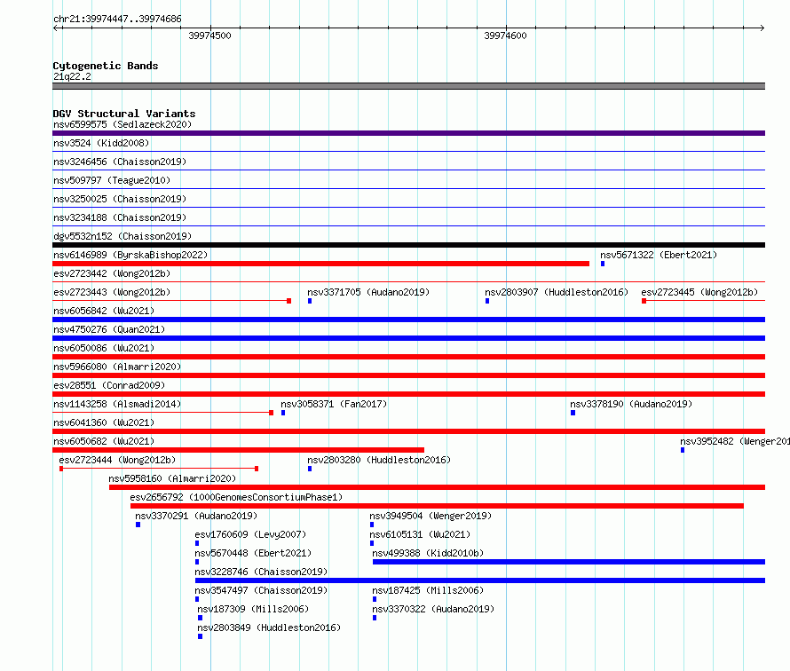Click the blue nsv2803280 (Huddleston2016) marker
The width and height of the screenshot is (790, 671).
(x=310, y=469)
